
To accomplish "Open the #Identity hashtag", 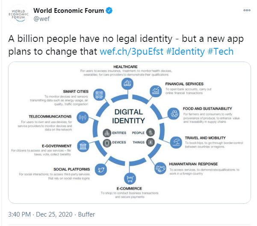I will pyautogui.click(x=186, y=51).
